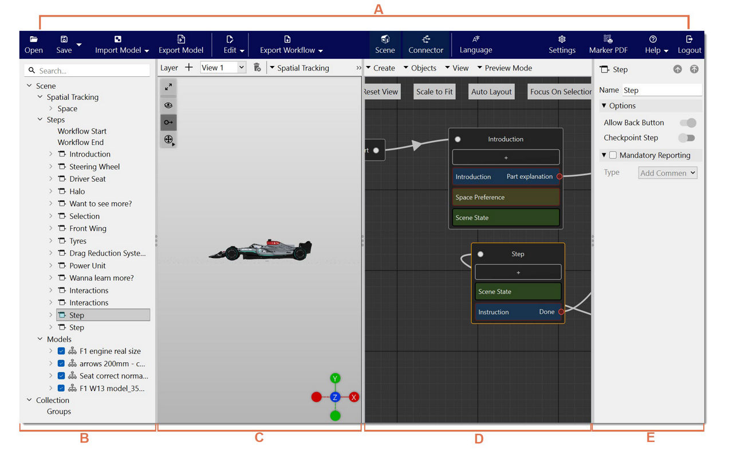Switch to Scene mode via cube icon
Image resolution: width=733 pixels, height=458 pixels.
[385, 39]
